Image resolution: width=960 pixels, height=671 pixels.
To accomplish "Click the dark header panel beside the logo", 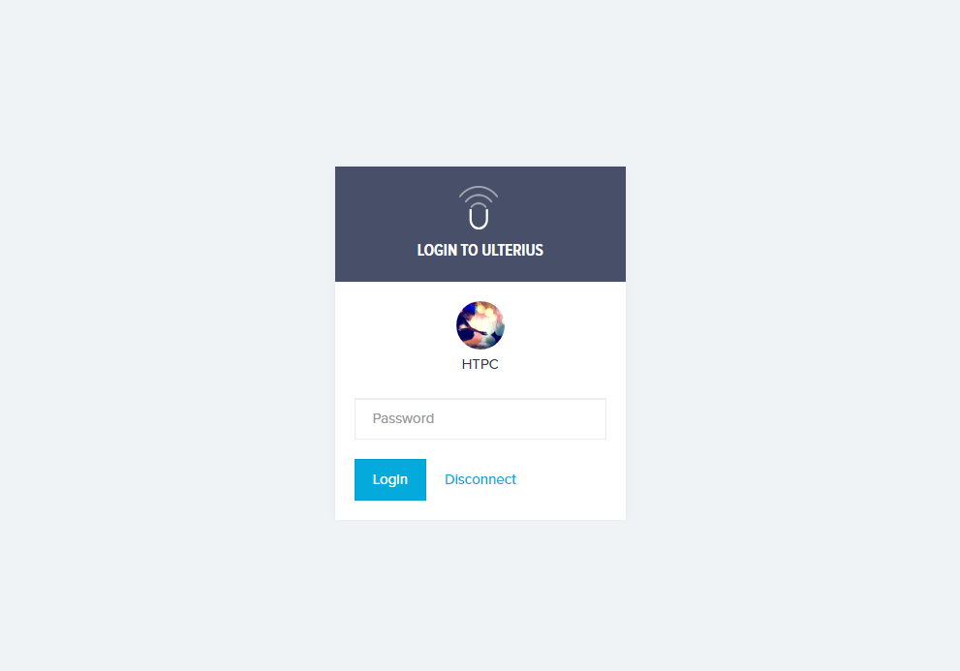I will 563,208.
